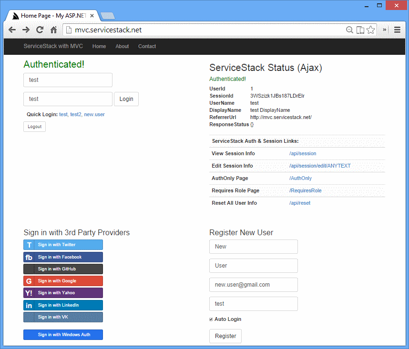
Task: Expand the toolbar overflow chevron
Action: pos(384,29)
